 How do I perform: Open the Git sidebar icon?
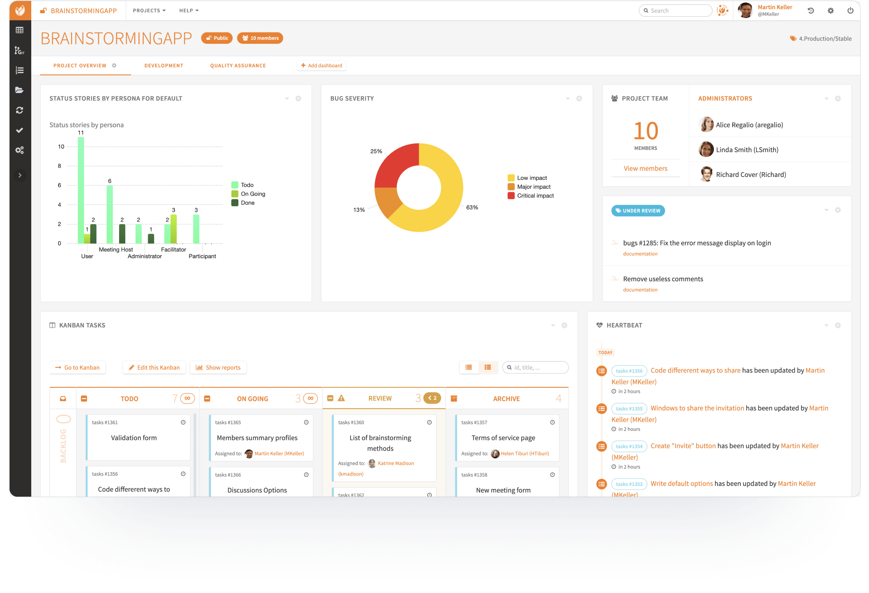(x=19, y=50)
